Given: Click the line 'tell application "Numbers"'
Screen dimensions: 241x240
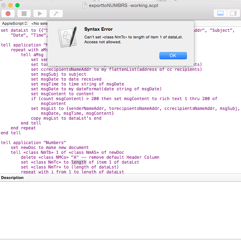Looking at the screenshot, I should pyautogui.click(x=33, y=143).
